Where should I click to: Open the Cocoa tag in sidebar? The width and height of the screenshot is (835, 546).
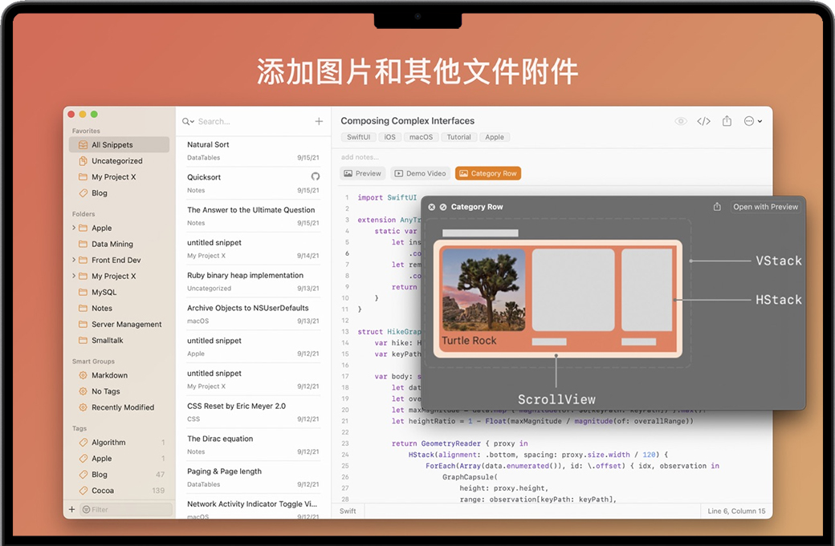coord(103,491)
